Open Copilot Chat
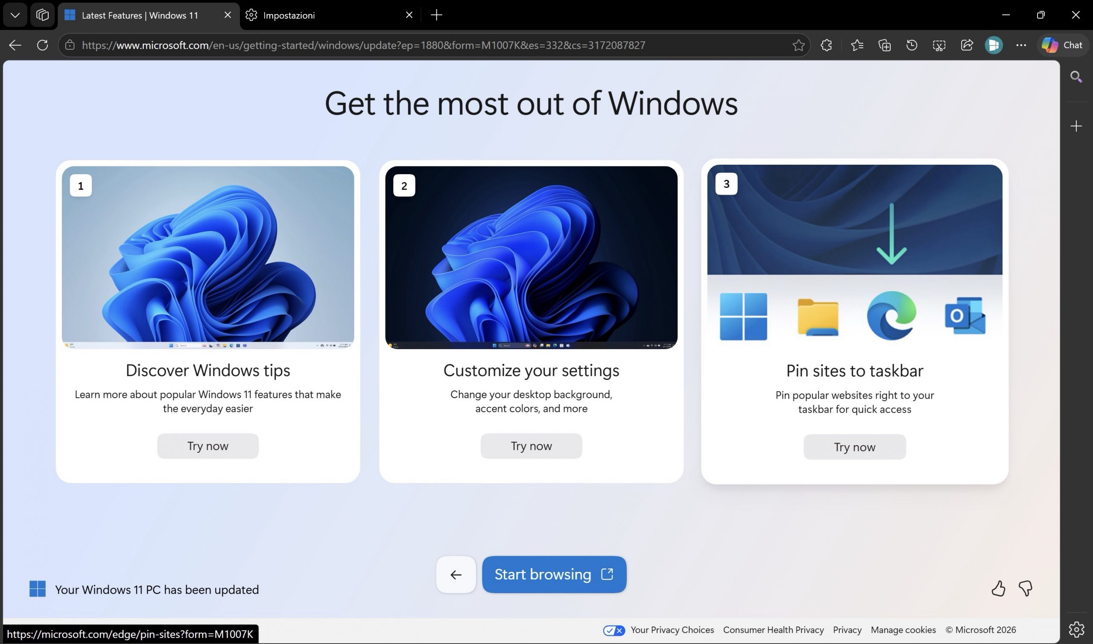1093x644 pixels. [1063, 45]
